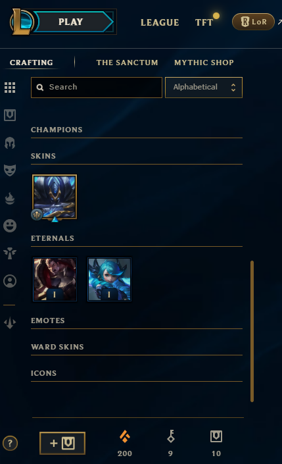Click the Play button
Image resolution: width=282 pixels, height=464 pixels.
pyautogui.click(x=71, y=22)
